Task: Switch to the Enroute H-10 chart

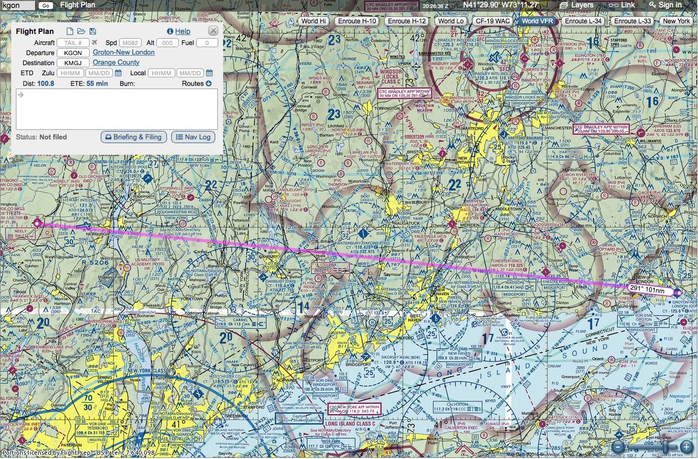Action: [357, 21]
